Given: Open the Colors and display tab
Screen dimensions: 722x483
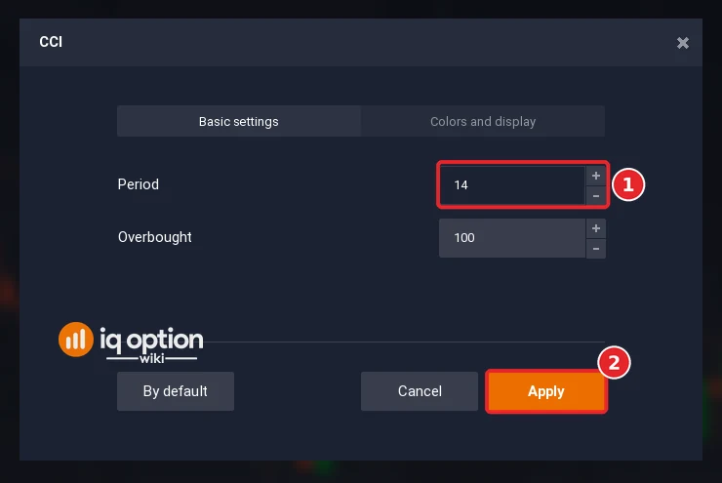Looking at the screenshot, I should point(483,122).
